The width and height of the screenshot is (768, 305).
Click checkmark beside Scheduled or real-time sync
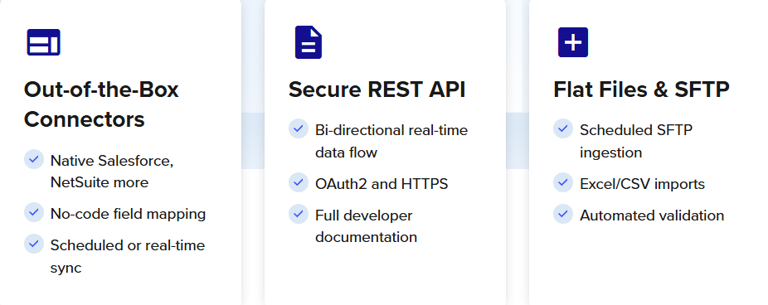point(34,244)
